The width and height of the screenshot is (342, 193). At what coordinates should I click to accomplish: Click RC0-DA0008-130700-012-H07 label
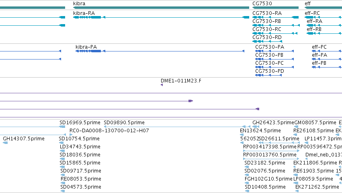coord(109,131)
